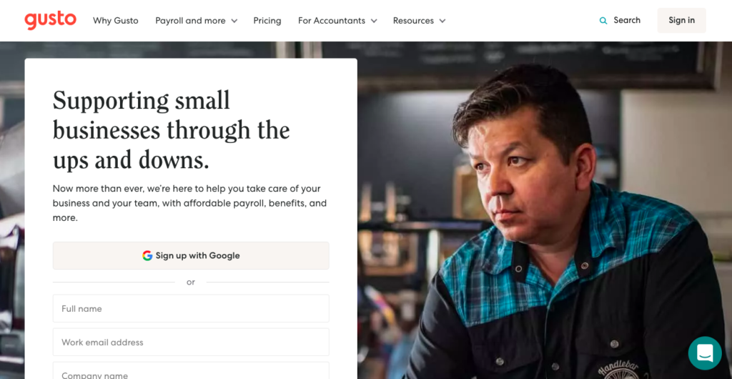Image resolution: width=732 pixels, height=379 pixels.
Task: Focus the Full name input field
Action: [191, 309]
